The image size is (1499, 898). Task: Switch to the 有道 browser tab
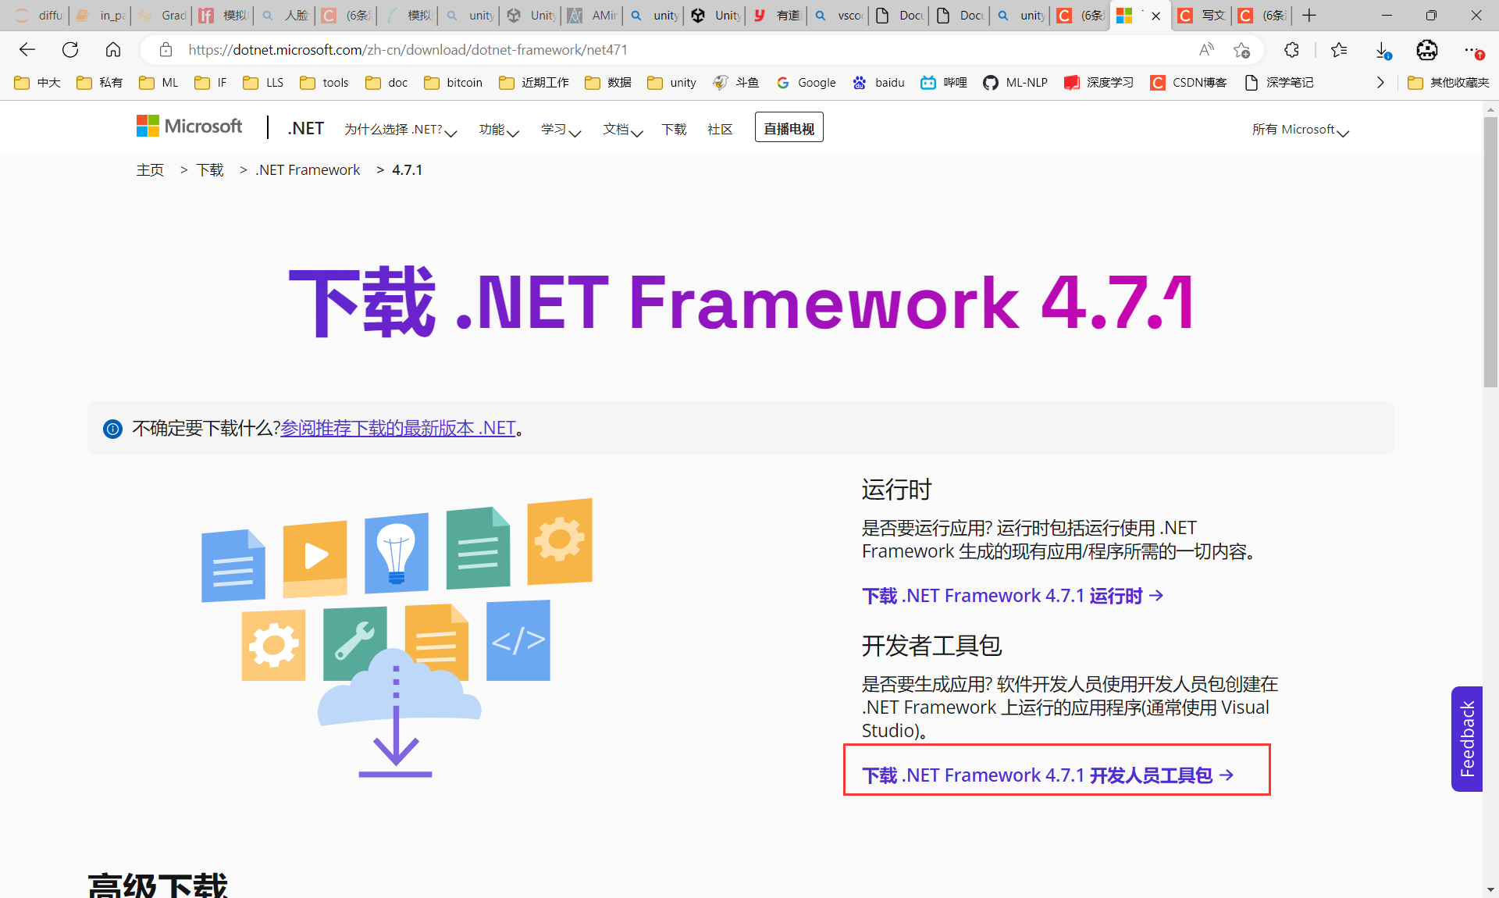[x=777, y=16]
